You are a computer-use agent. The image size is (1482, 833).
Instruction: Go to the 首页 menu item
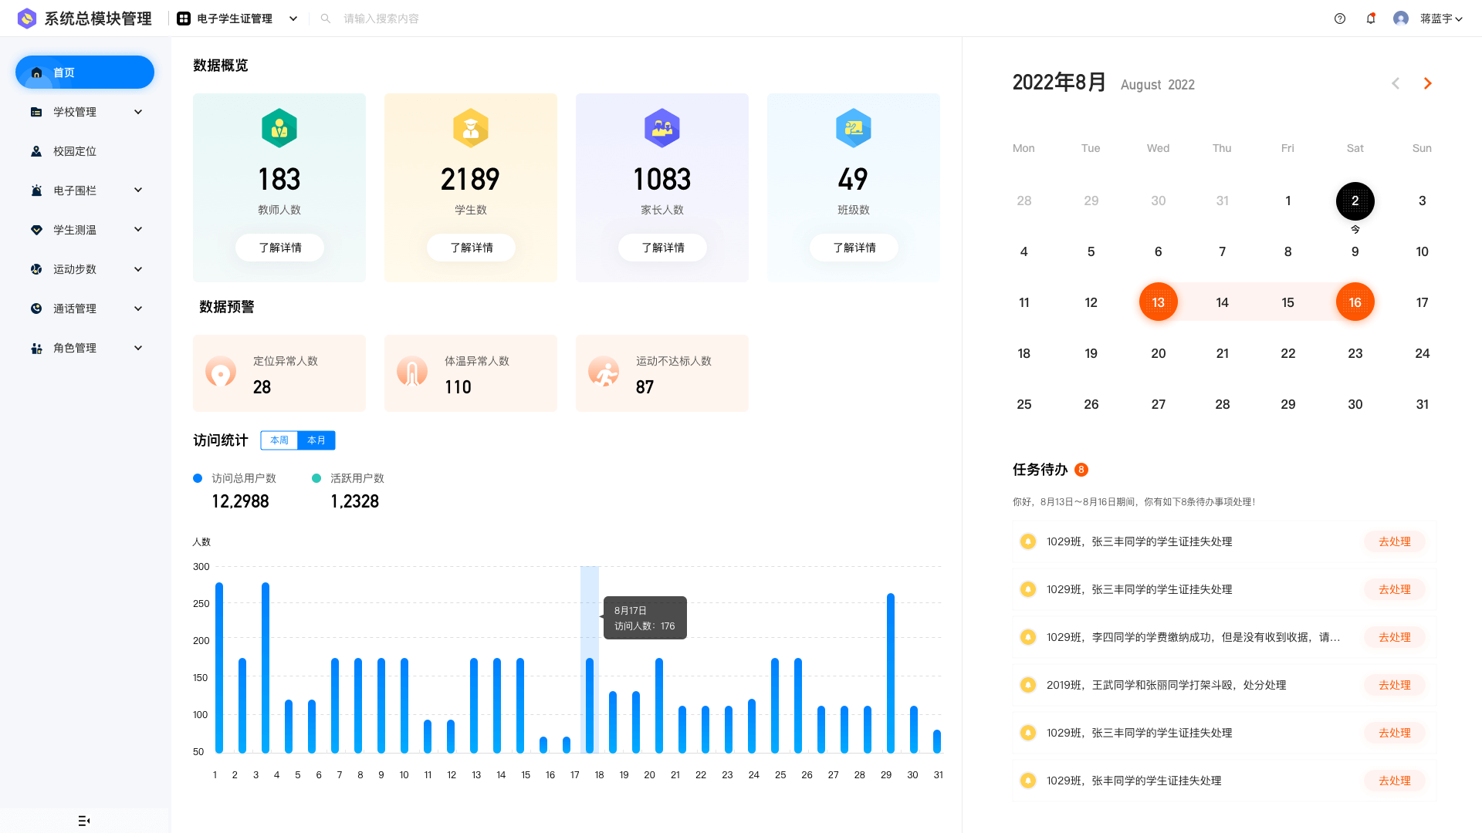[x=85, y=73]
